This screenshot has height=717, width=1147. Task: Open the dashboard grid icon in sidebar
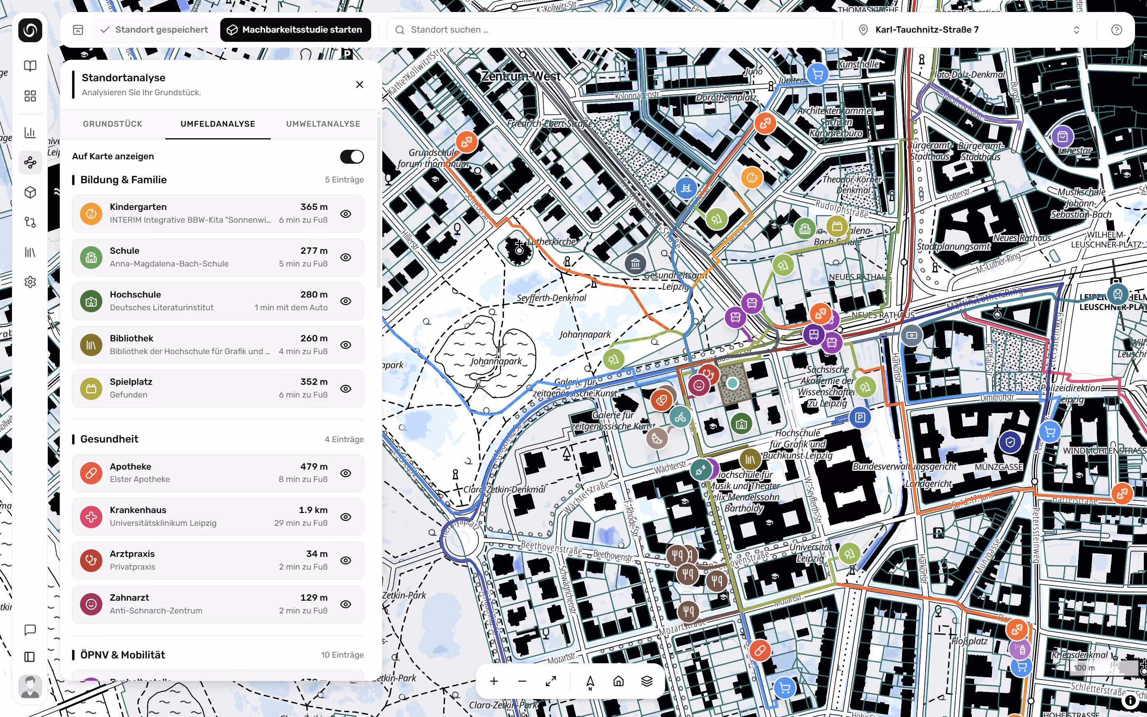tap(30, 96)
